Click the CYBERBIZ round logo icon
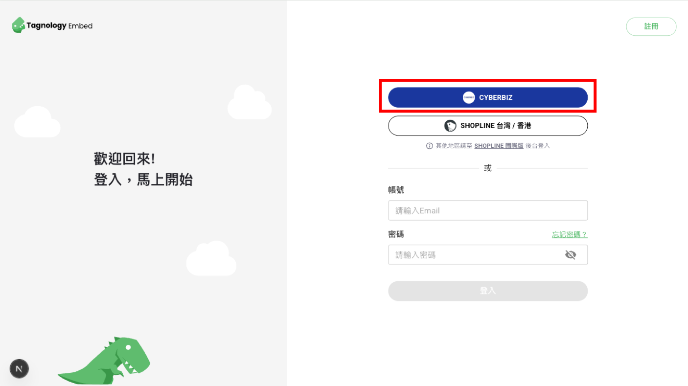688x386 pixels. (469, 97)
